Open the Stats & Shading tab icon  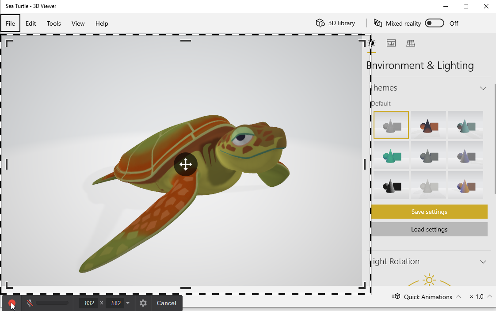tap(391, 43)
